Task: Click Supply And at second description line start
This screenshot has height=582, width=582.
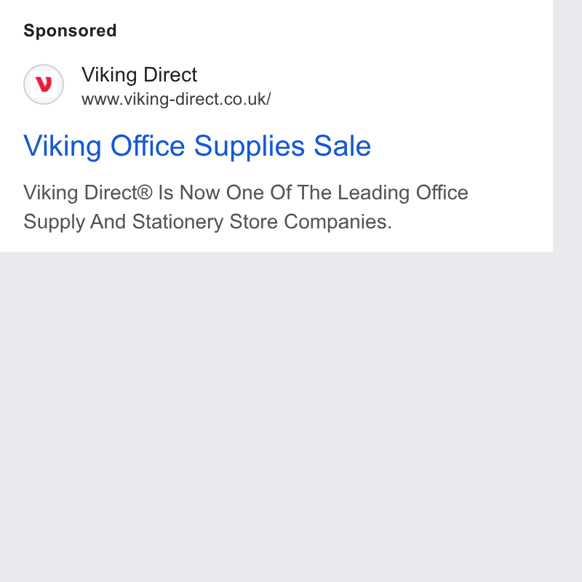Action: pos(75,222)
